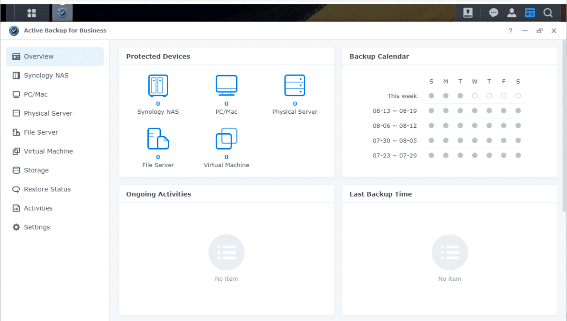Click the "Ongoing Activities" panel heading
567x321 pixels.
click(x=158, y=194)
